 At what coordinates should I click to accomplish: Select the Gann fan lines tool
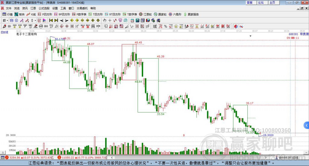point(111,26)
